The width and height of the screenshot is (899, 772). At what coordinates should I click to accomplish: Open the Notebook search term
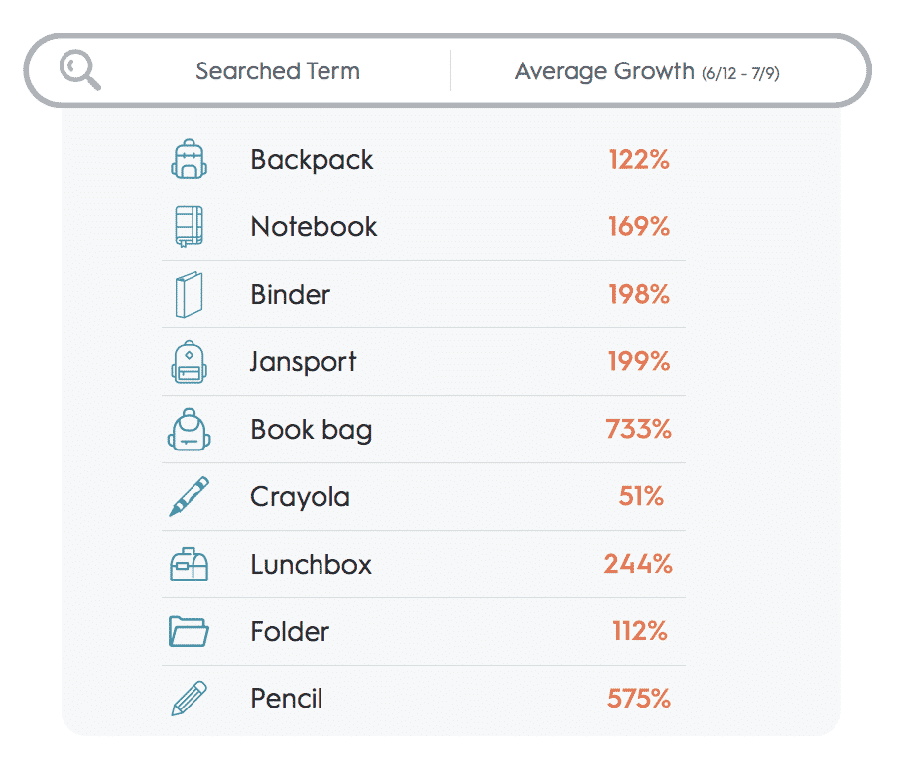pos(315,226)
